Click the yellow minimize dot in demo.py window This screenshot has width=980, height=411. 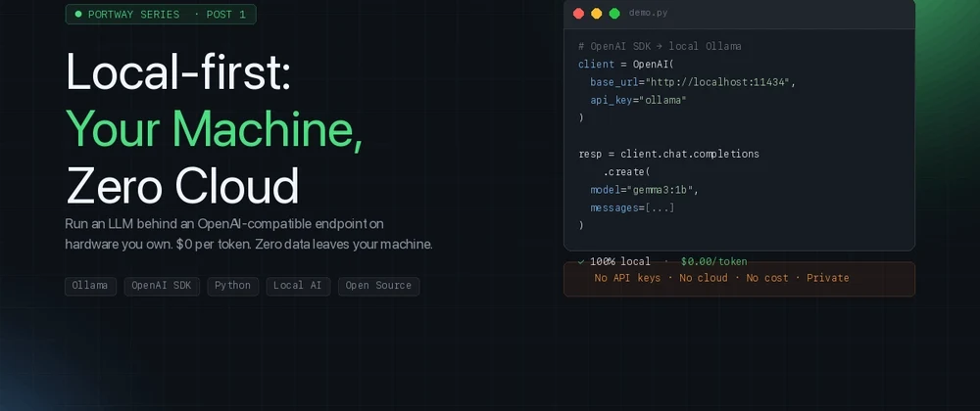tap(596, 13)
